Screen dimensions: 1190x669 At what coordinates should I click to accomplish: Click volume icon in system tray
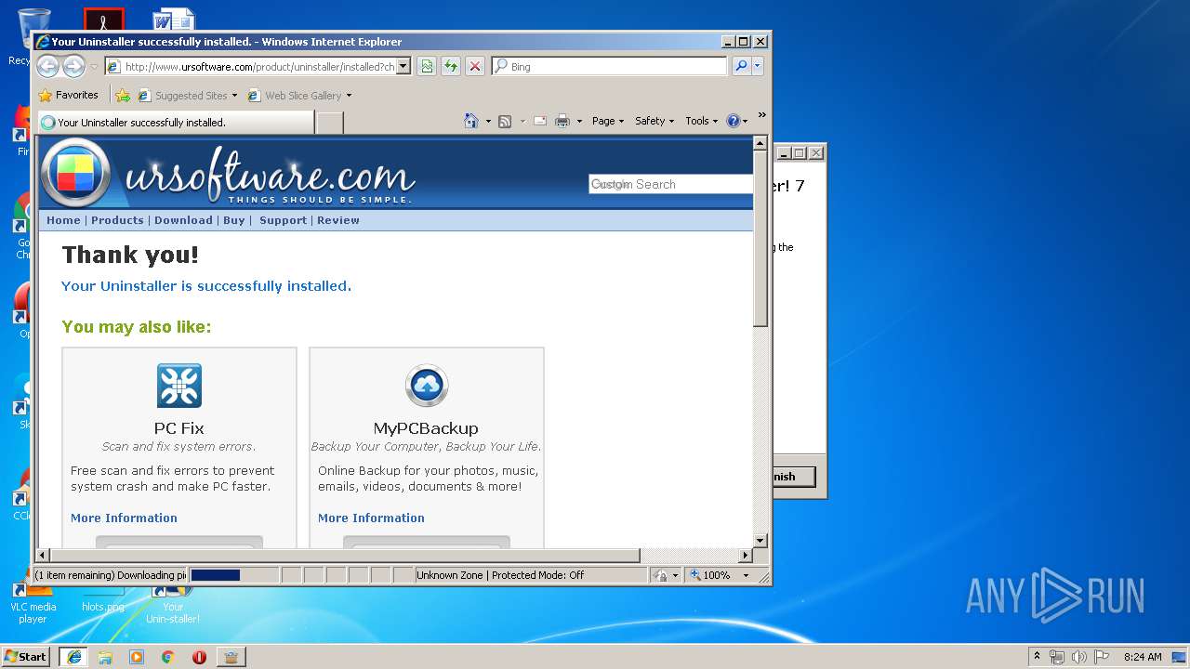click(x=1078, y=657)
